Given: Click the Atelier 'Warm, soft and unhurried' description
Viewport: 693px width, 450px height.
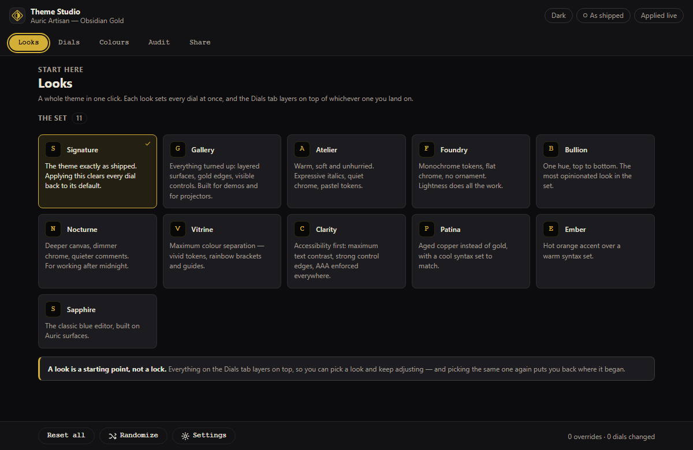Looking at the screenshot, I should 334,176.
